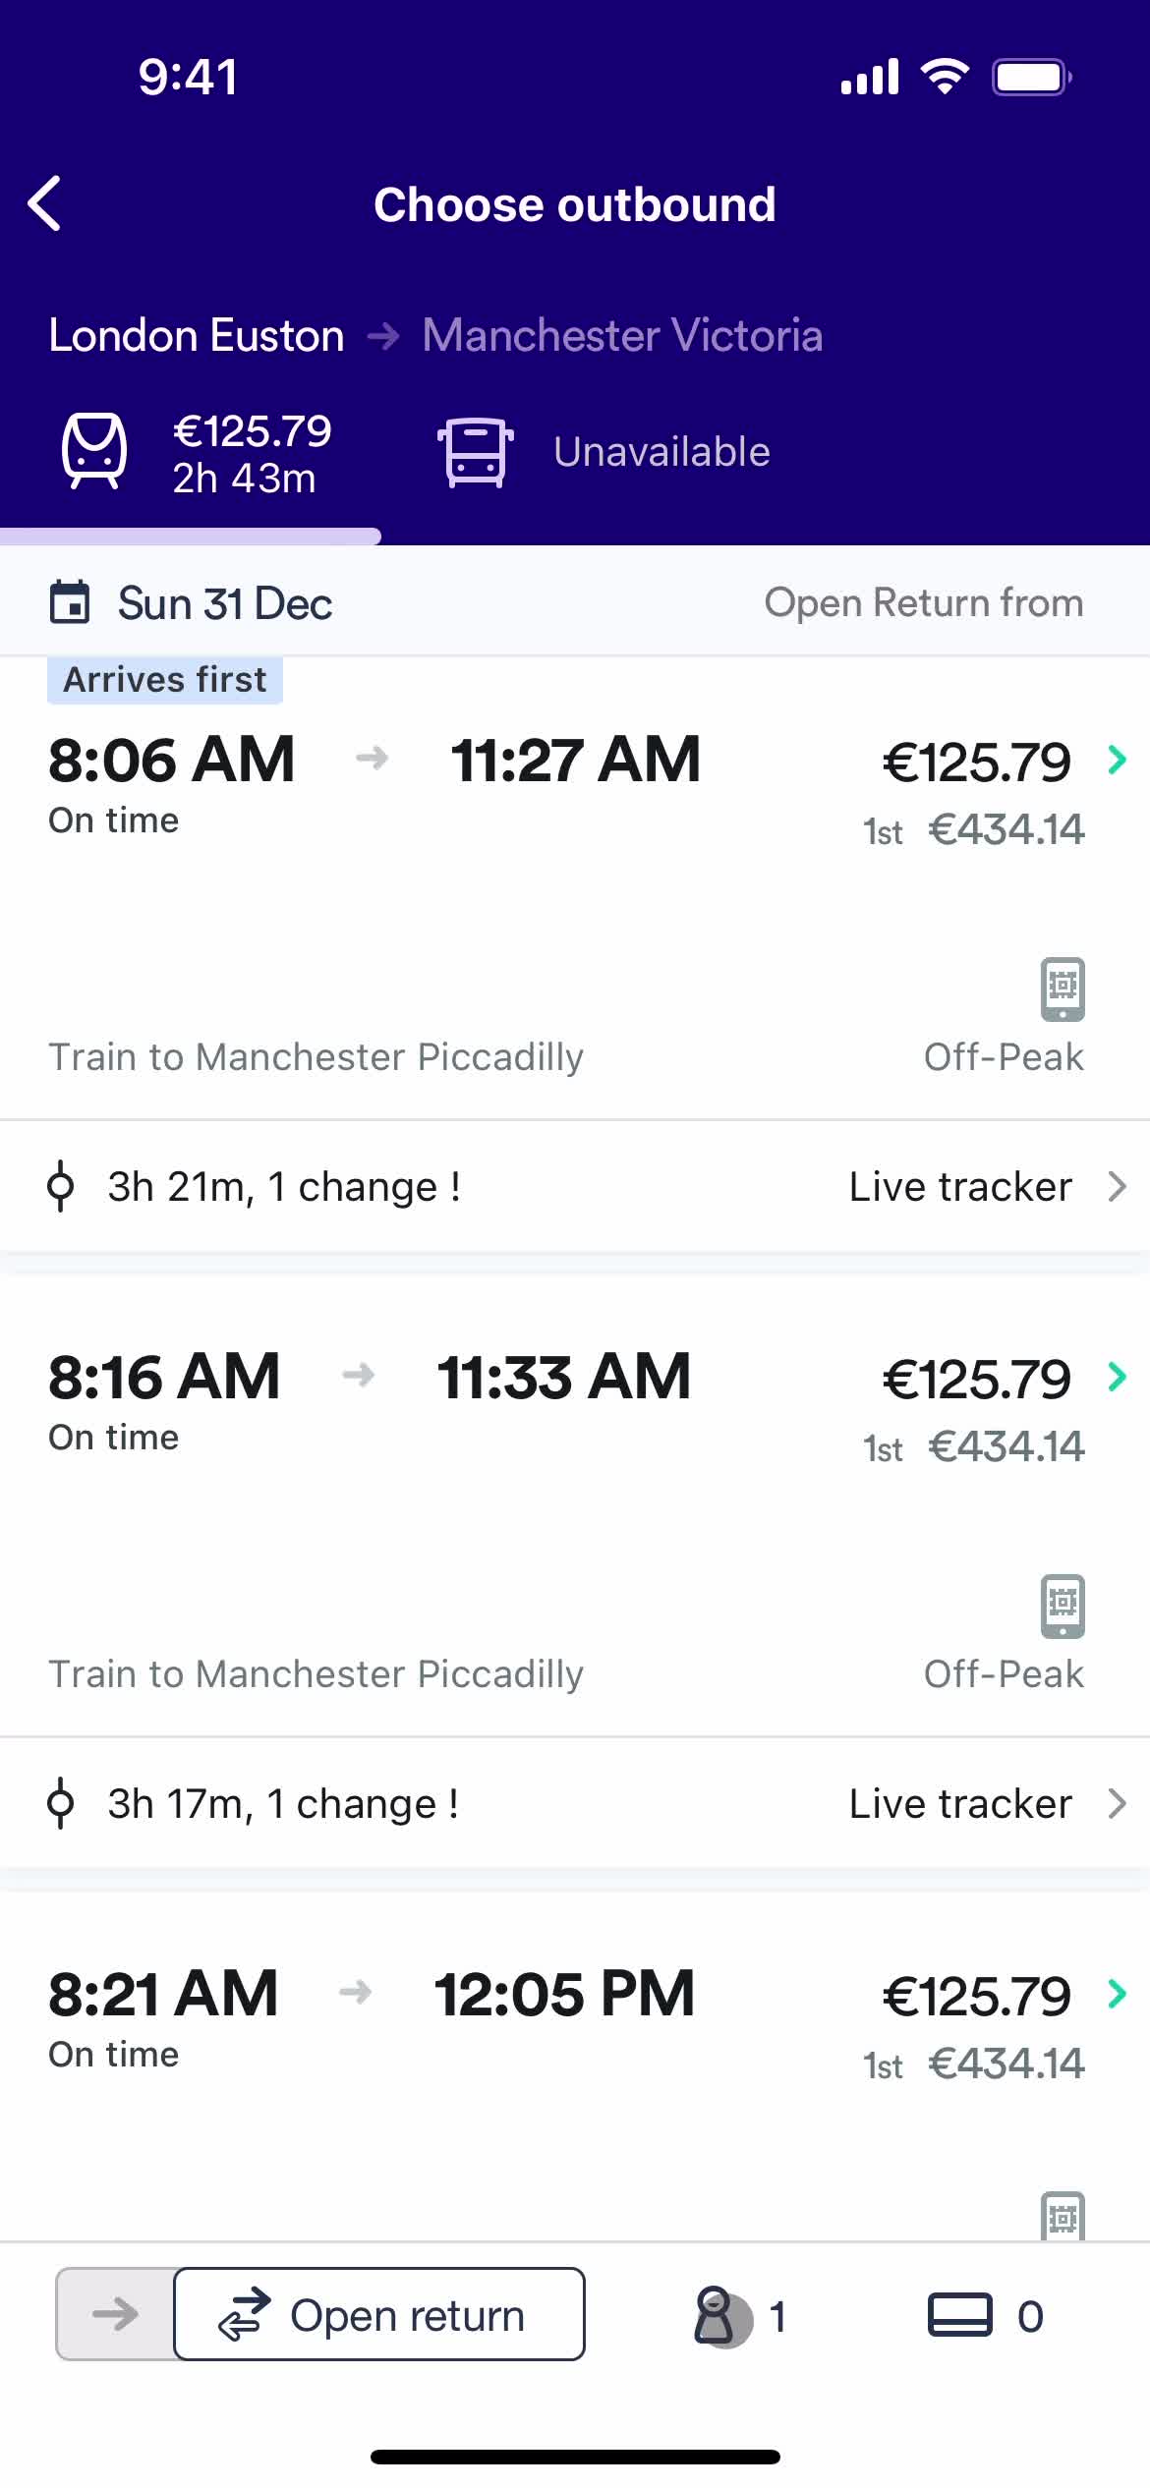
Task: Tap the calendar icon beside Sun 31 Dec
Action: [x=70, y=602]
